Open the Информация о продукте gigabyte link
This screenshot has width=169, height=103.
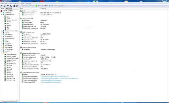click(x=54, y=76)
